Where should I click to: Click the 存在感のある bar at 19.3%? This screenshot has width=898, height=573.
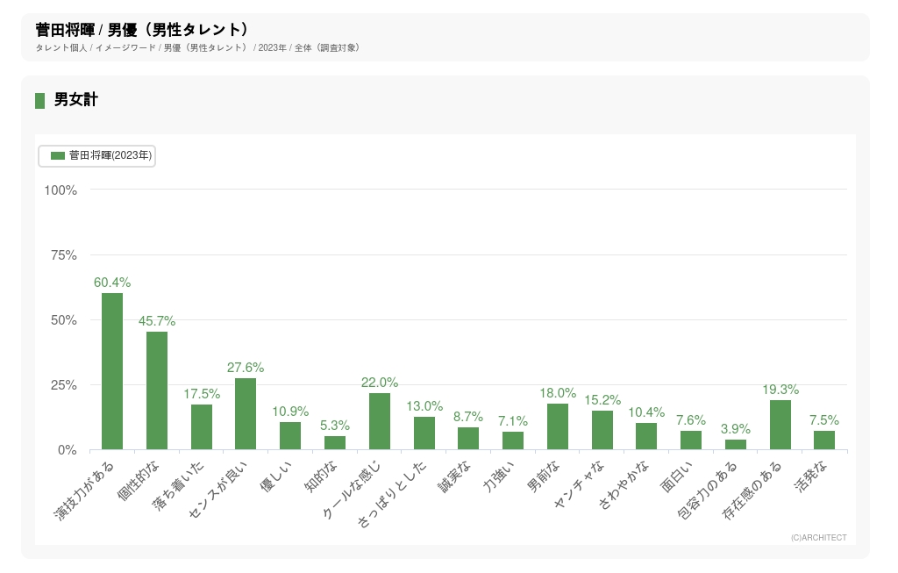(x=780, y=425)
